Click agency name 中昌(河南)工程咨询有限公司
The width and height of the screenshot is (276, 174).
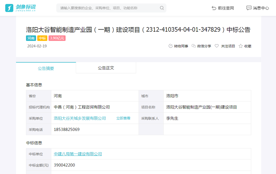click(82, 107)
